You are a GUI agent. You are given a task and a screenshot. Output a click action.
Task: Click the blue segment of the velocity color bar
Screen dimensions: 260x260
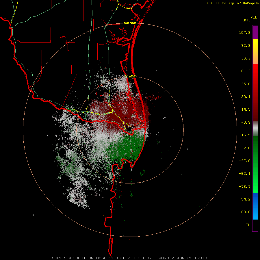pos(255,206)
